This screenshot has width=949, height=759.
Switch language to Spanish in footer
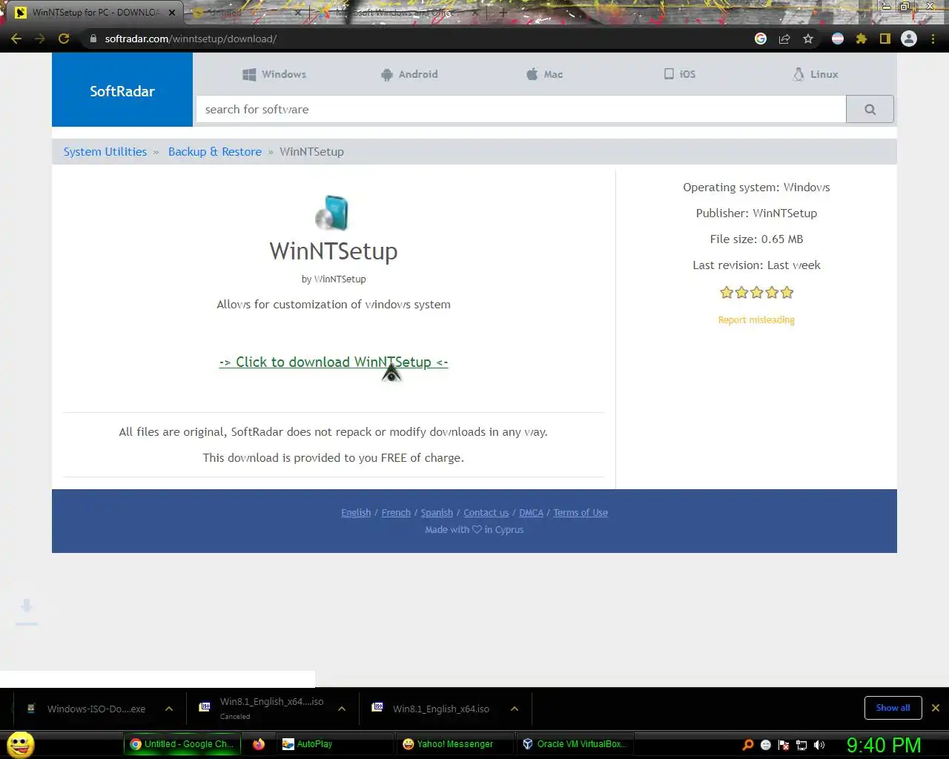pos(437,512)
